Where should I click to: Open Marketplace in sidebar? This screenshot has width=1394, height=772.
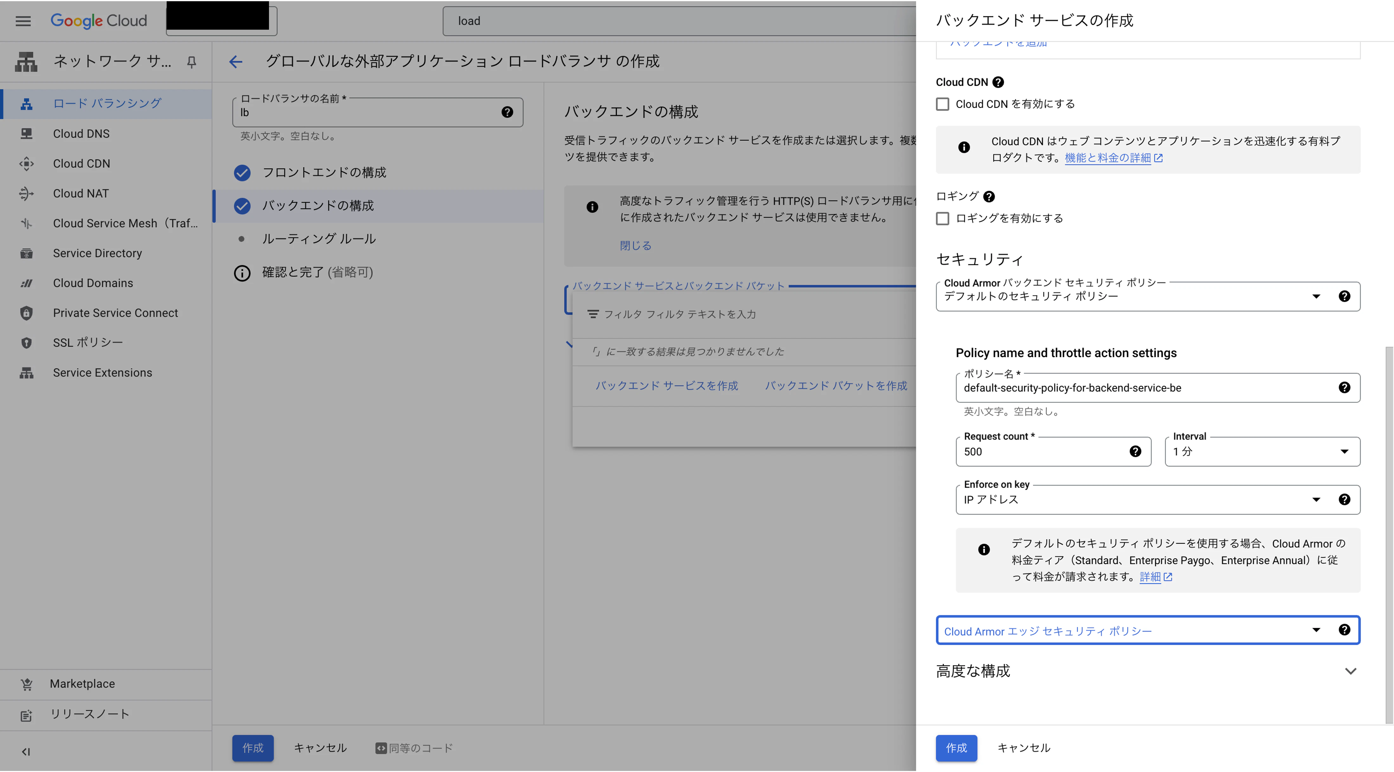click(x=106, y=684)
